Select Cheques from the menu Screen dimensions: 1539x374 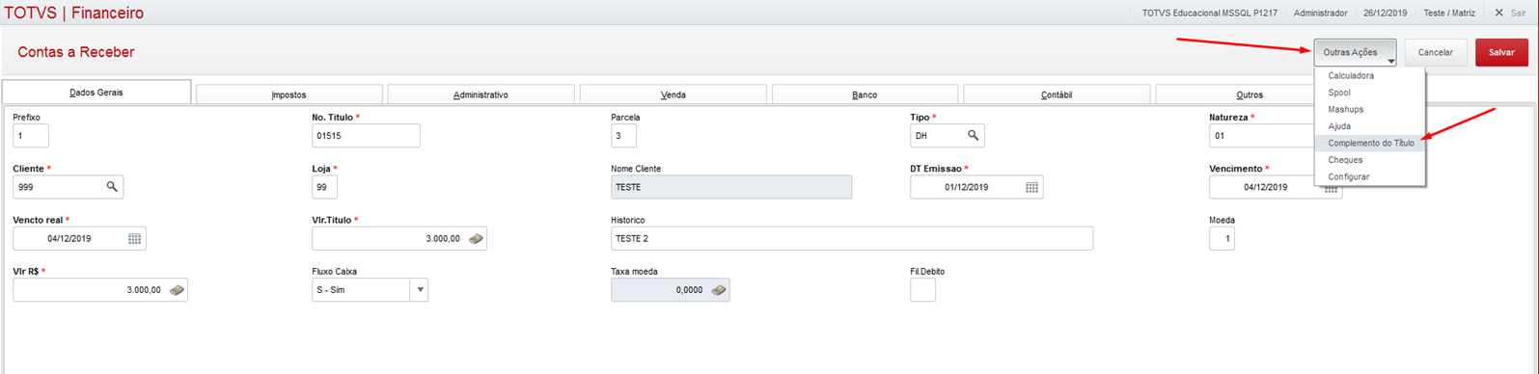[x=1345, y=160]
